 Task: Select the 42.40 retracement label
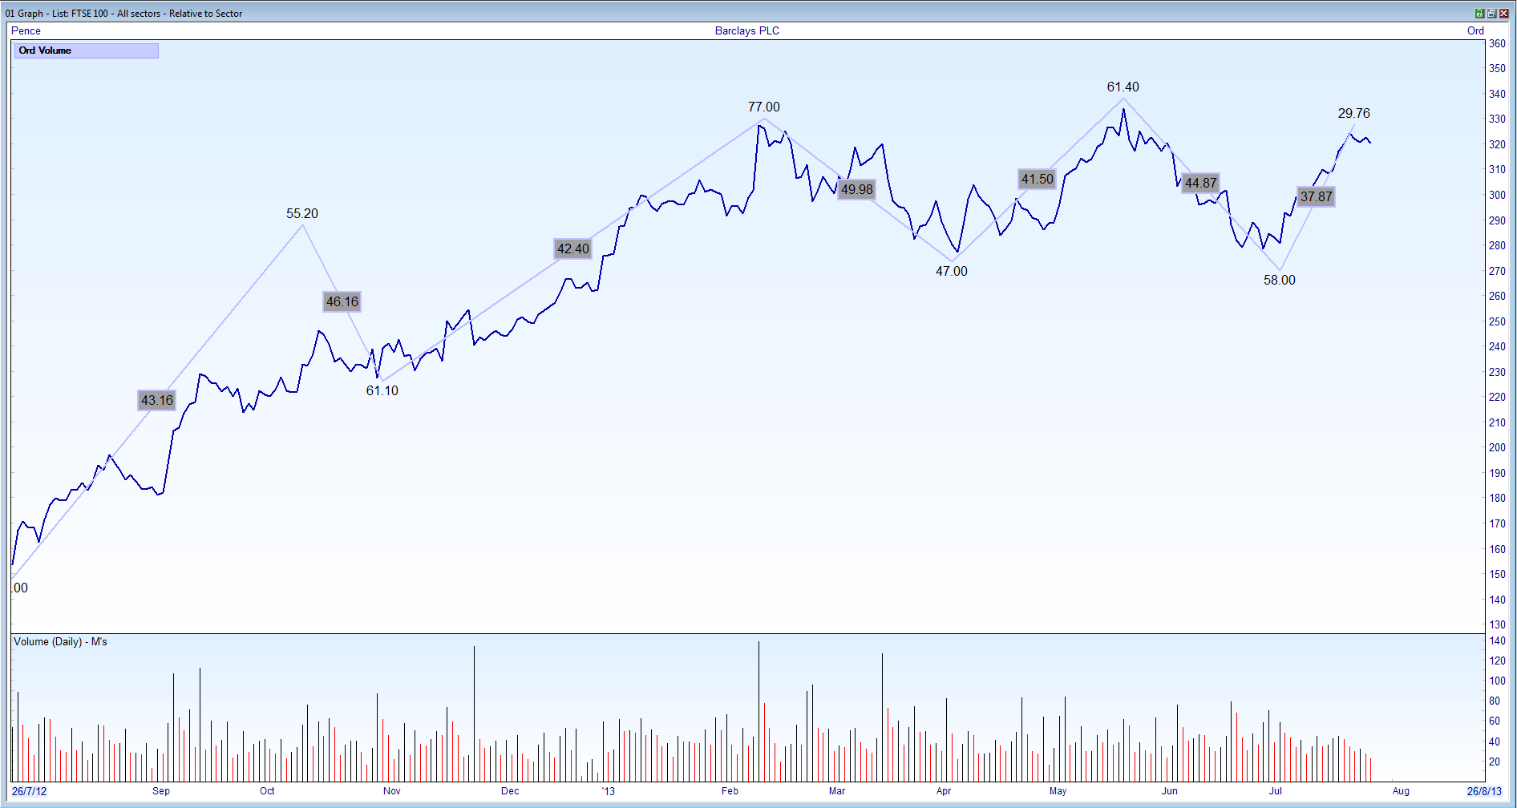coord(572,248)
